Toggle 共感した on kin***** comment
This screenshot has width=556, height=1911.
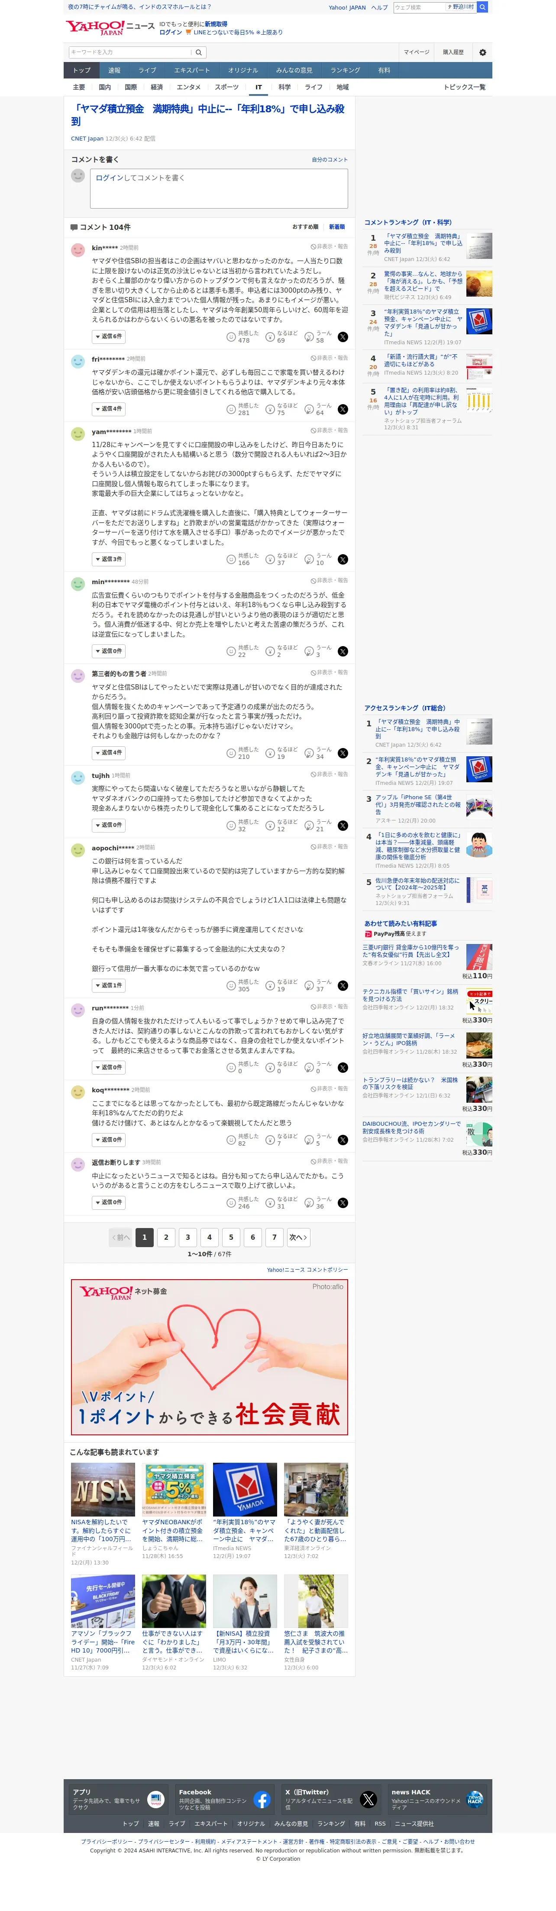point(242,337)
